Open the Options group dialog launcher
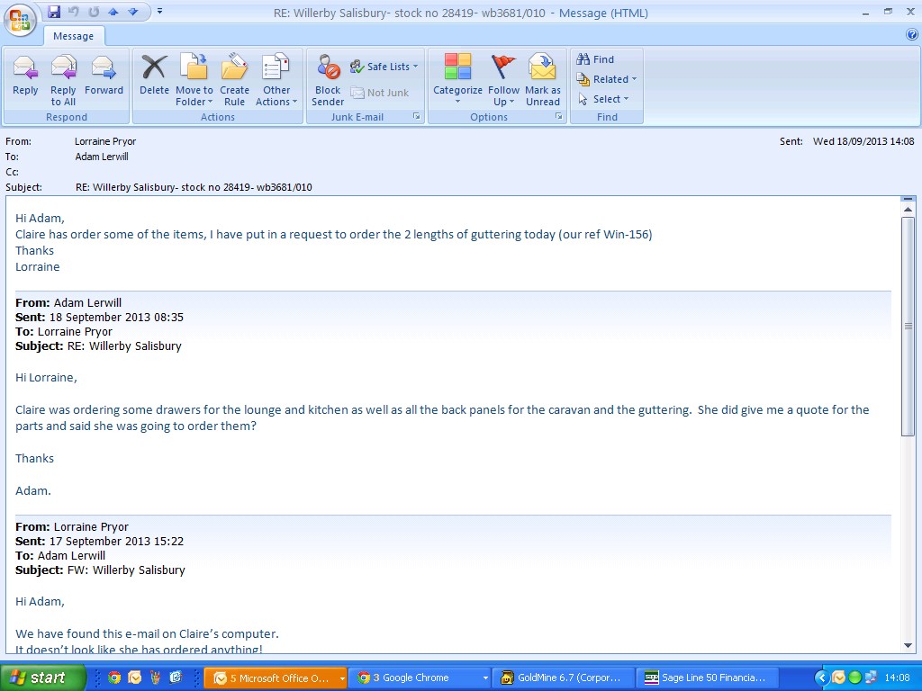This screenshot has height=691, width=922. point(558,116)
